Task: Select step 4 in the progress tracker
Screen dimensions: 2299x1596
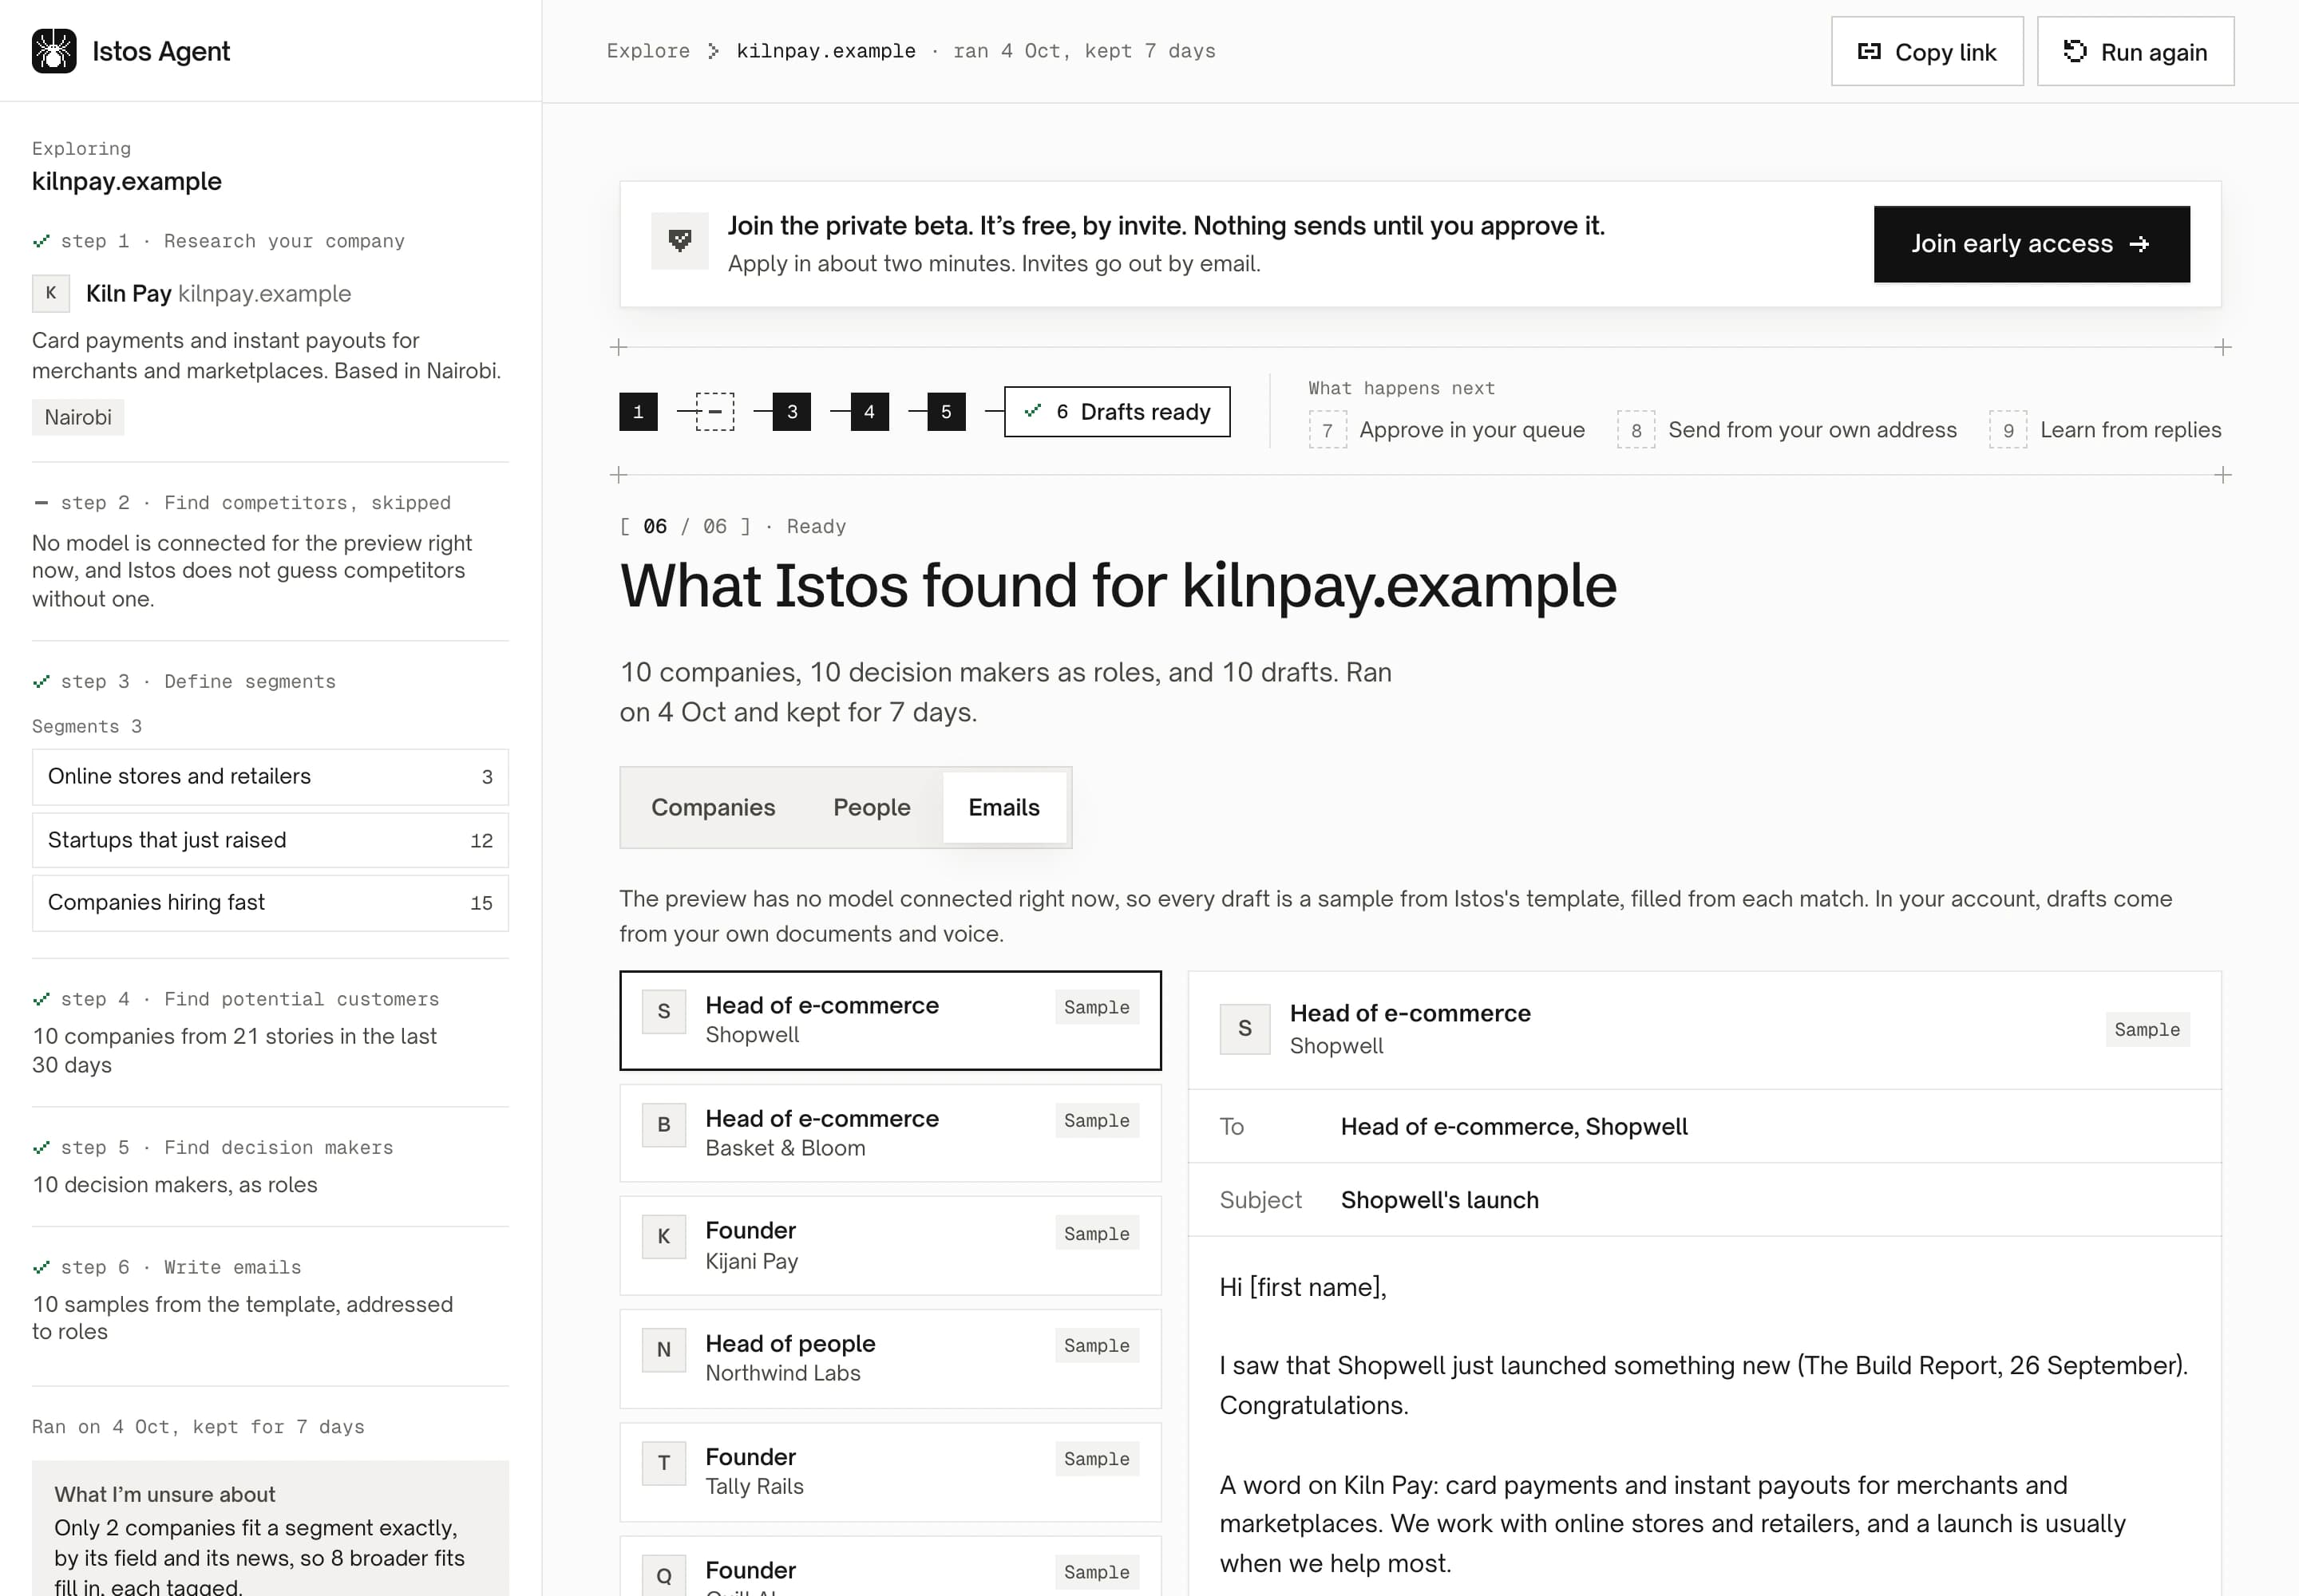Action: coord(869,412)
